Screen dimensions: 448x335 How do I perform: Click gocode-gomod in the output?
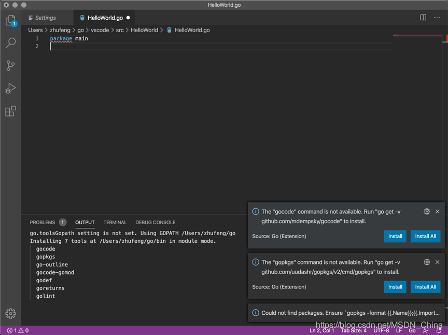coord(55,272)
